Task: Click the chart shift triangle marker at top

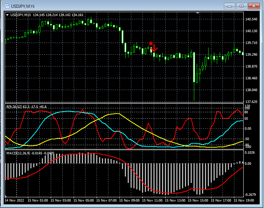Action: pyautogui.click(x=197, y=13)
